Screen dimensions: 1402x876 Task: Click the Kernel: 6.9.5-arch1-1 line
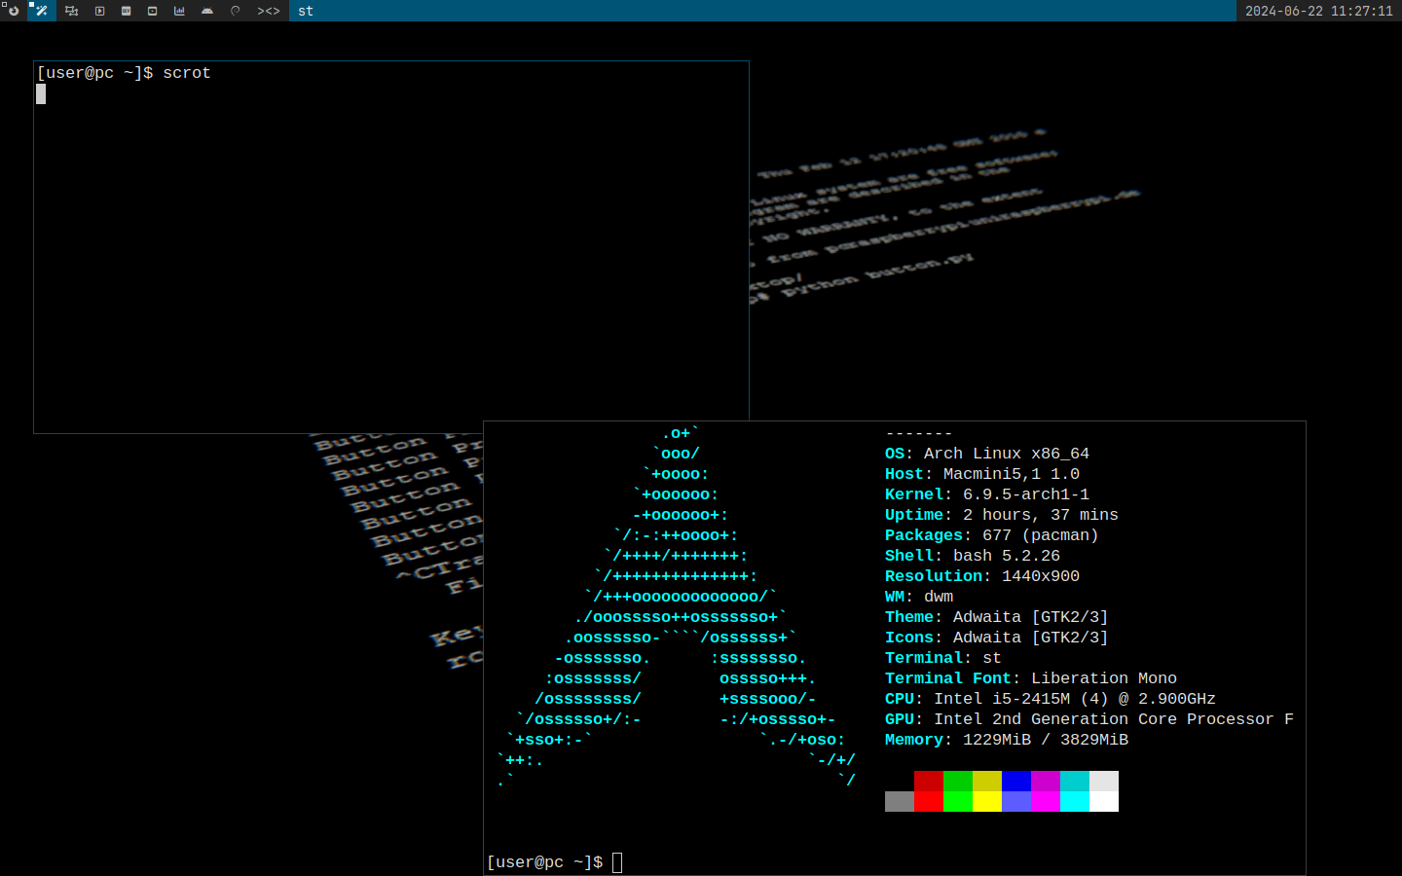click(x=987, y=494)
